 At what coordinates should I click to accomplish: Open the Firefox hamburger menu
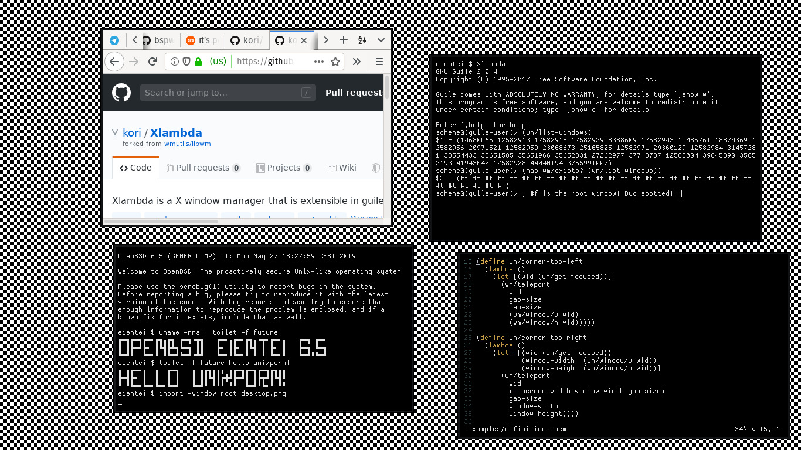[x=379, y=62]
